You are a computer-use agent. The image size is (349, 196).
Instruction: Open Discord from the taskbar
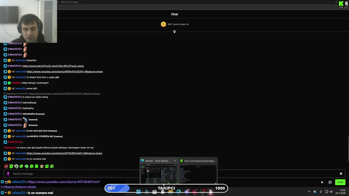(187, 192)
